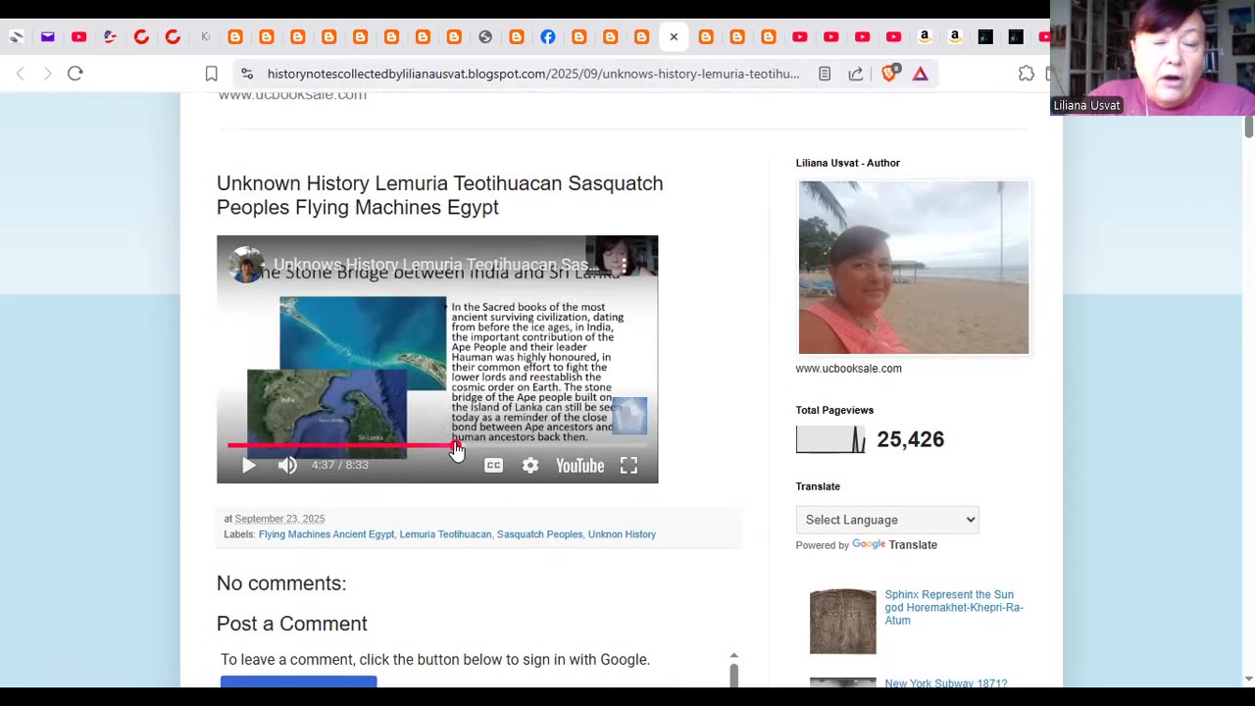The height and width of the screenshot is (706, 1255).
Task: Open the channel avatar in the video player
Action: click(x=246, y=265)
